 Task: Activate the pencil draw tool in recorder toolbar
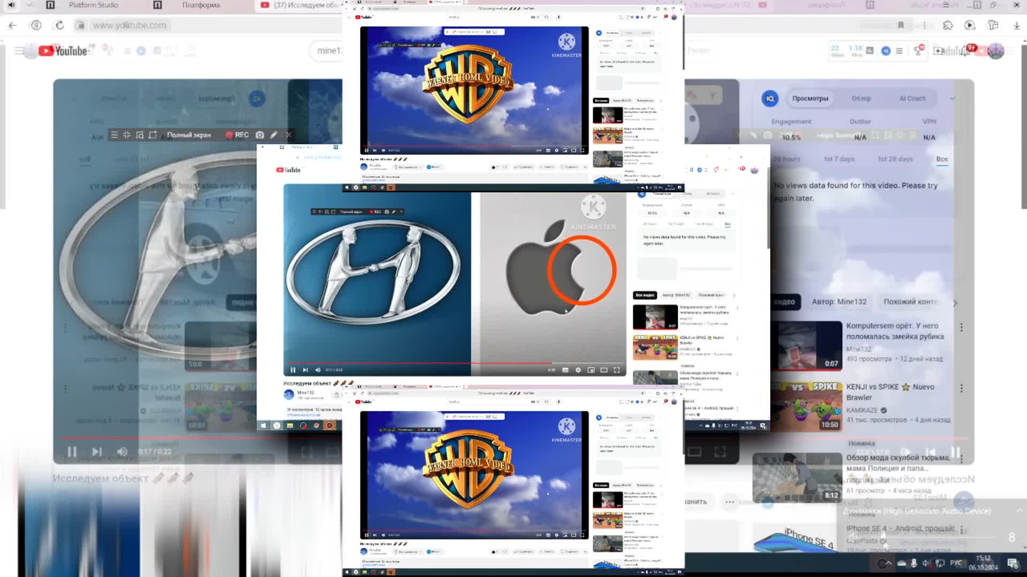(x=274, y=135)
